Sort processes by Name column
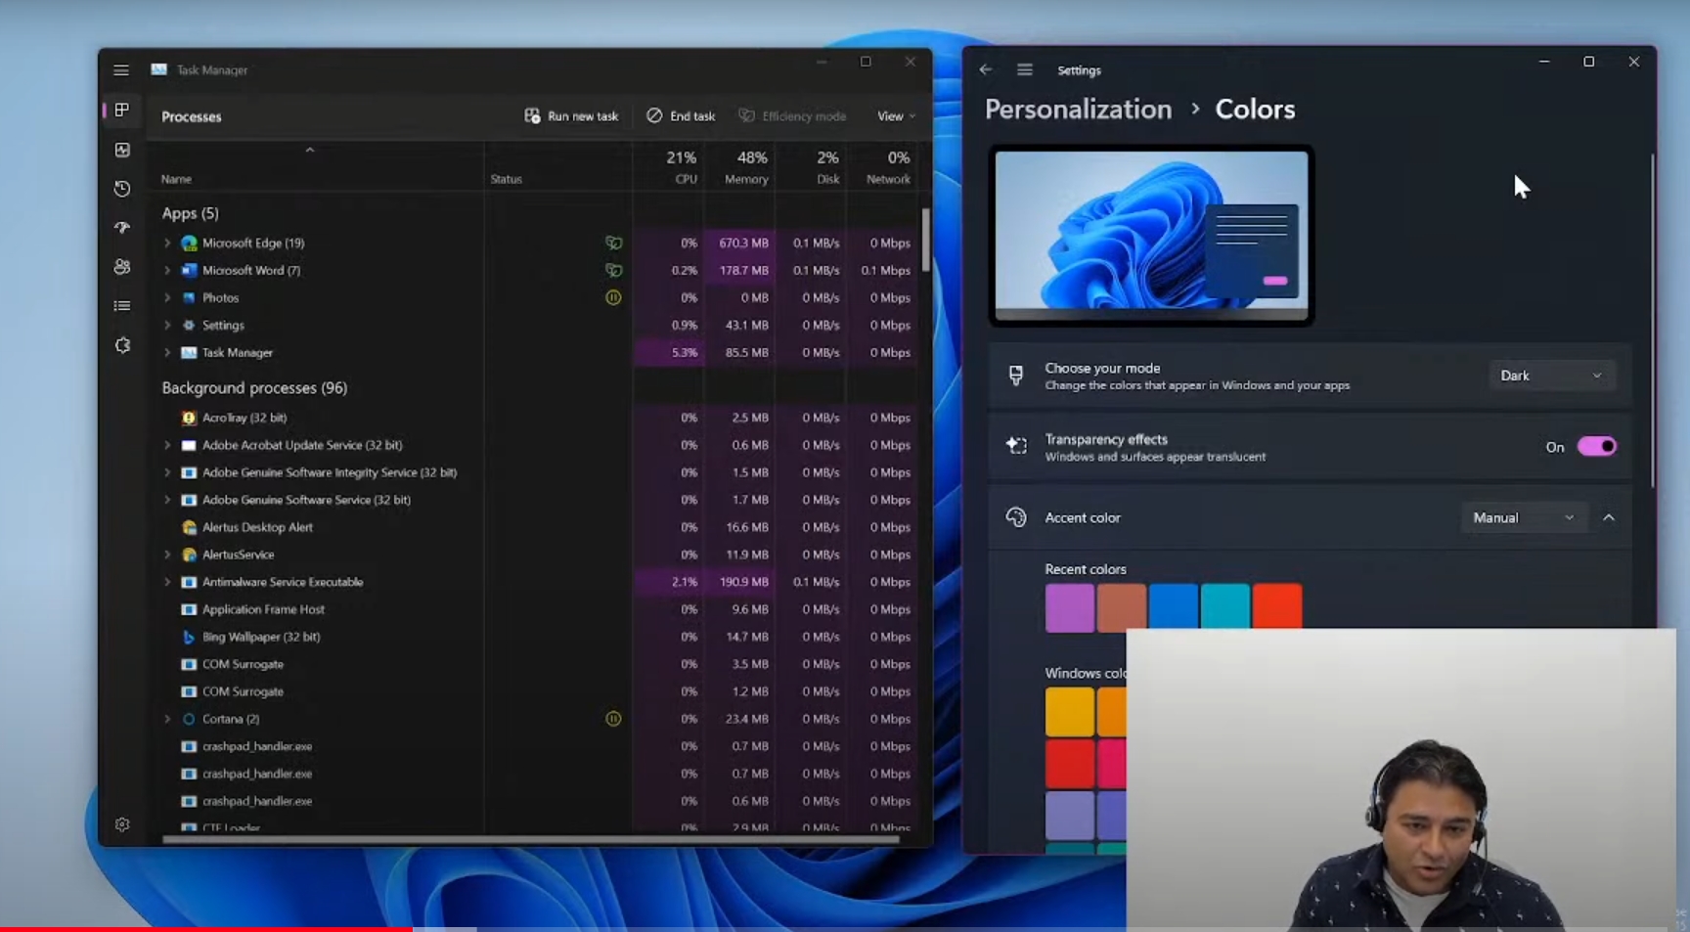The width and height of the screenshot is (1690, 932). (x=315, y=166)
